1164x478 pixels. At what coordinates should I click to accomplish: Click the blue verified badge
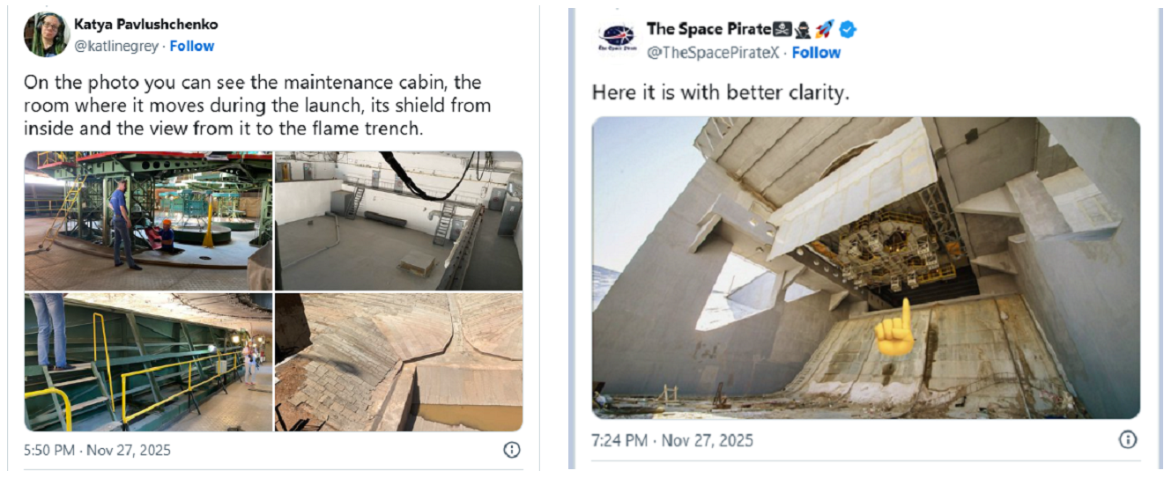(848, 30)
